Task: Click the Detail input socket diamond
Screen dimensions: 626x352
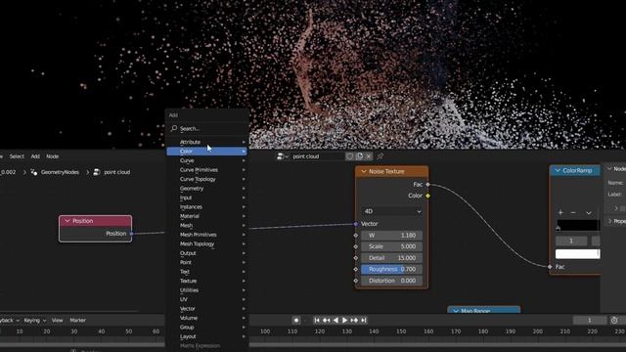Action: 356,258
